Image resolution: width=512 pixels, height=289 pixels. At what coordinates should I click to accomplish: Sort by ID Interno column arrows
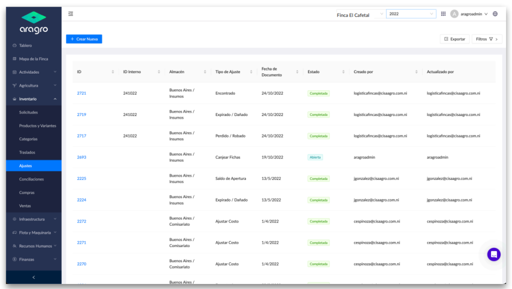[x=159, y=72]
